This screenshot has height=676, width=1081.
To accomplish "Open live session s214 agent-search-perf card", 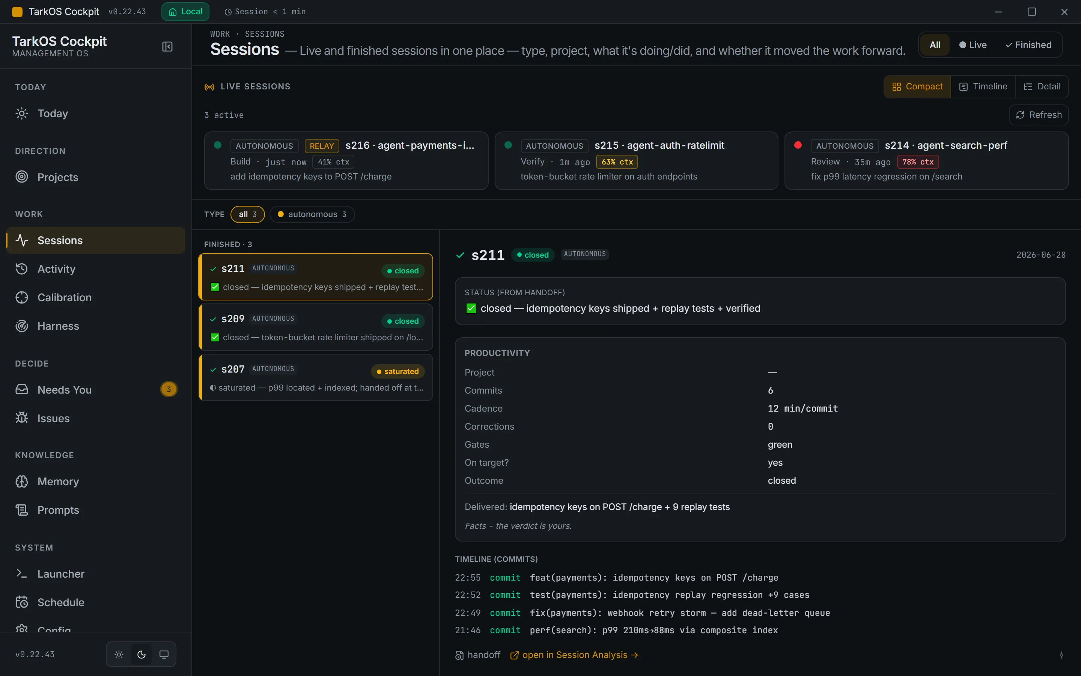I will click(926, 160).
